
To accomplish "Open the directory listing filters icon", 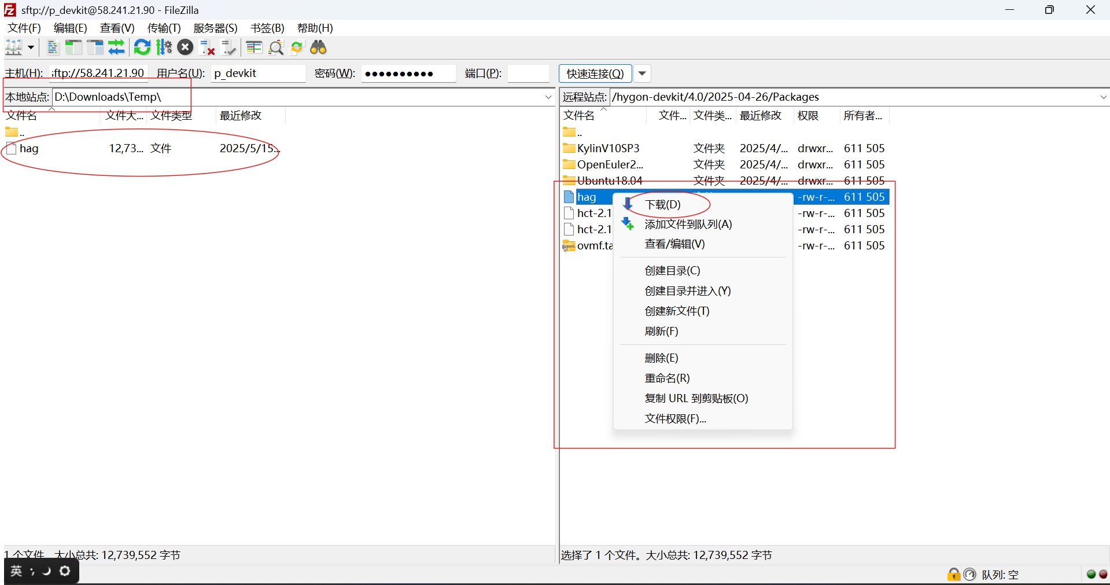I will pyautogui.click(x=254, y=47).
